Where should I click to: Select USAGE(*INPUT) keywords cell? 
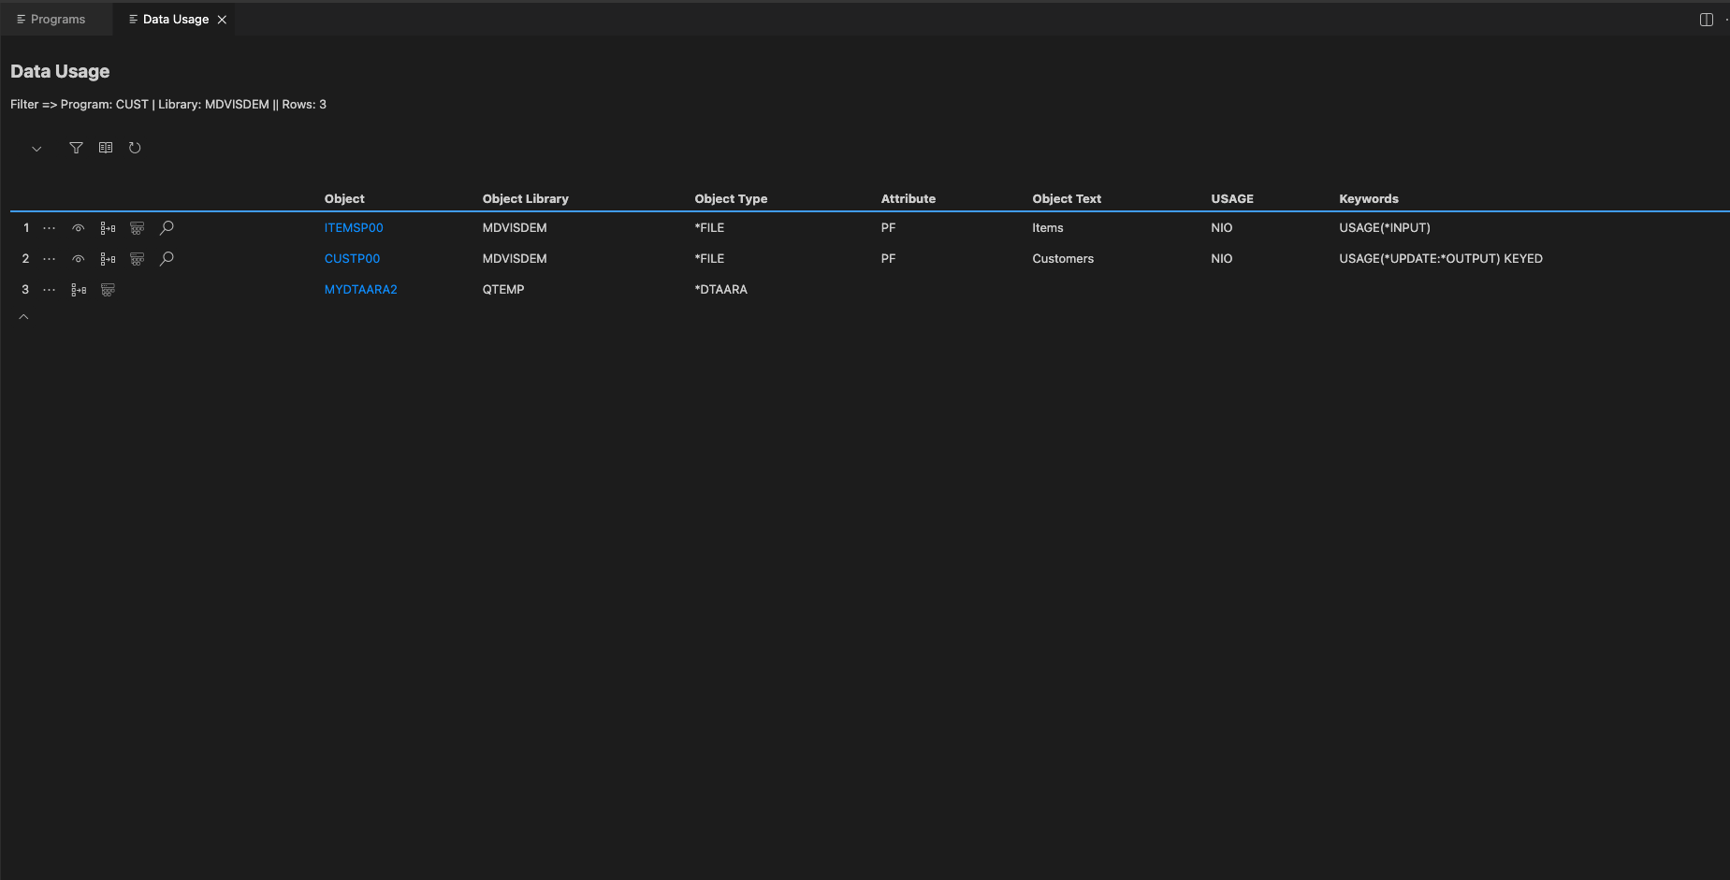[x=1385, y=228]
